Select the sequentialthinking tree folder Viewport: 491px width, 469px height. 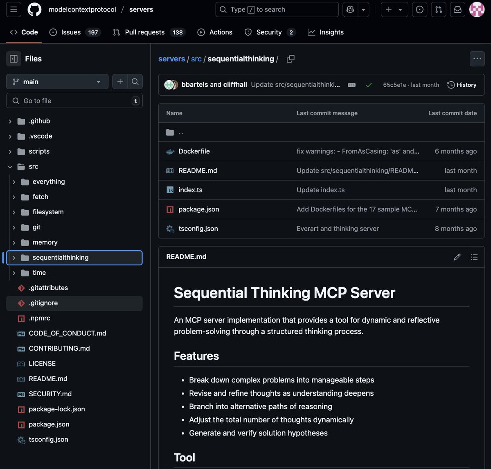click(74, 258)
